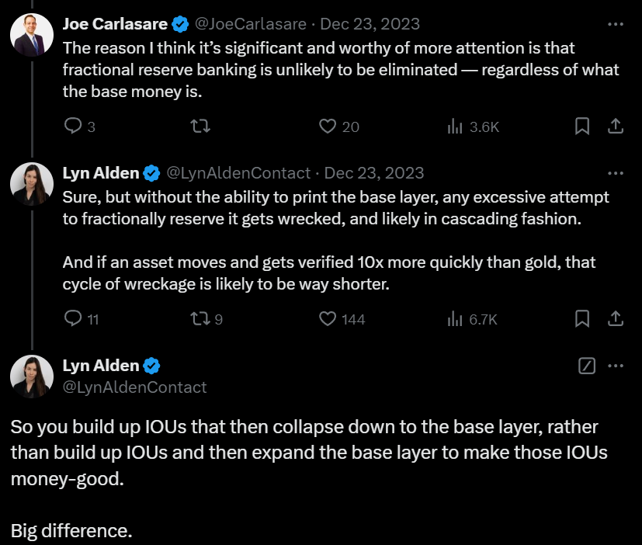Open more options on Joe Carlasare's tweet
Screen dimensions: 642x545
(616, 24)
